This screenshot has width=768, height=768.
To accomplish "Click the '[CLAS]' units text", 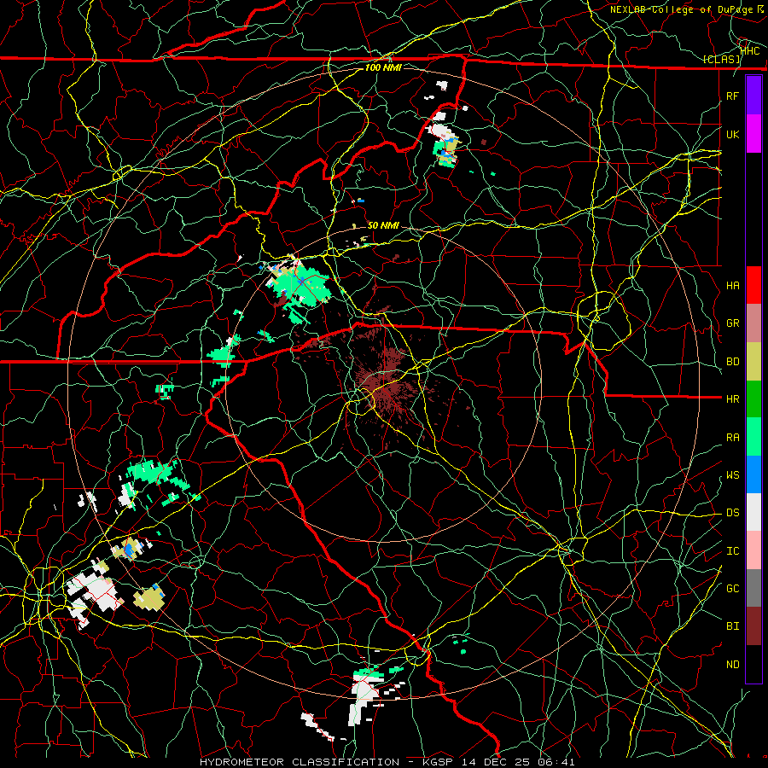I will point(721,59).
